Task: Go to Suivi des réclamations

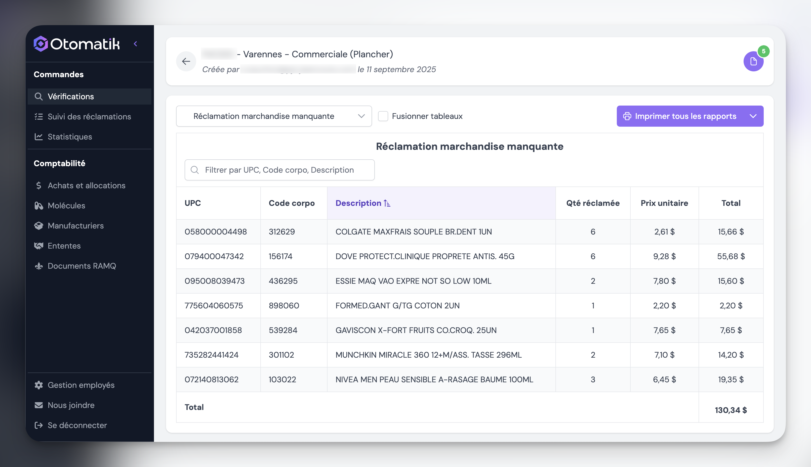Action: click(89, 116)
